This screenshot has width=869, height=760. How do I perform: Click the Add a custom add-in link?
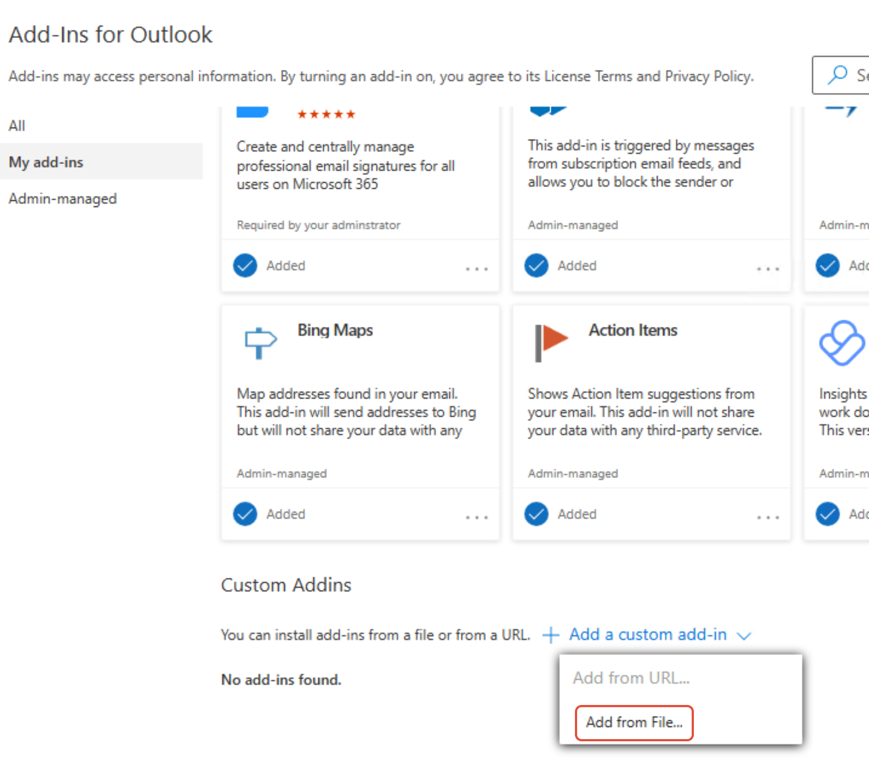(x=648, y=635)
